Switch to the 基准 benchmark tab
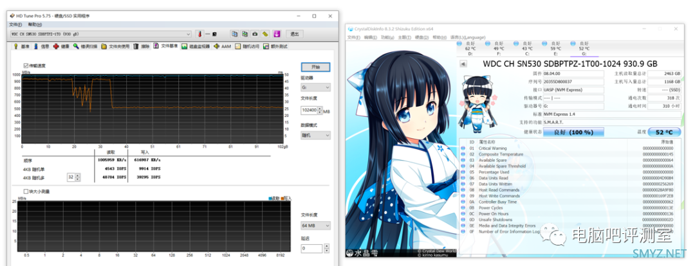The width and height of the screenshot is (695, 266). [x=22, y=46]
